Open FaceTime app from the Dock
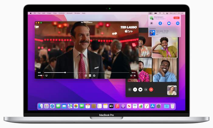This screenshot has height=128, width=213. pyautogui.click(x=82, y=106)
